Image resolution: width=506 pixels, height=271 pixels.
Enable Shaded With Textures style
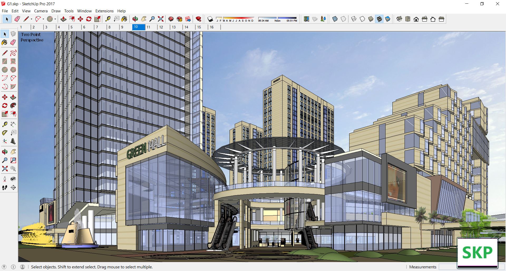click(379, 19)
